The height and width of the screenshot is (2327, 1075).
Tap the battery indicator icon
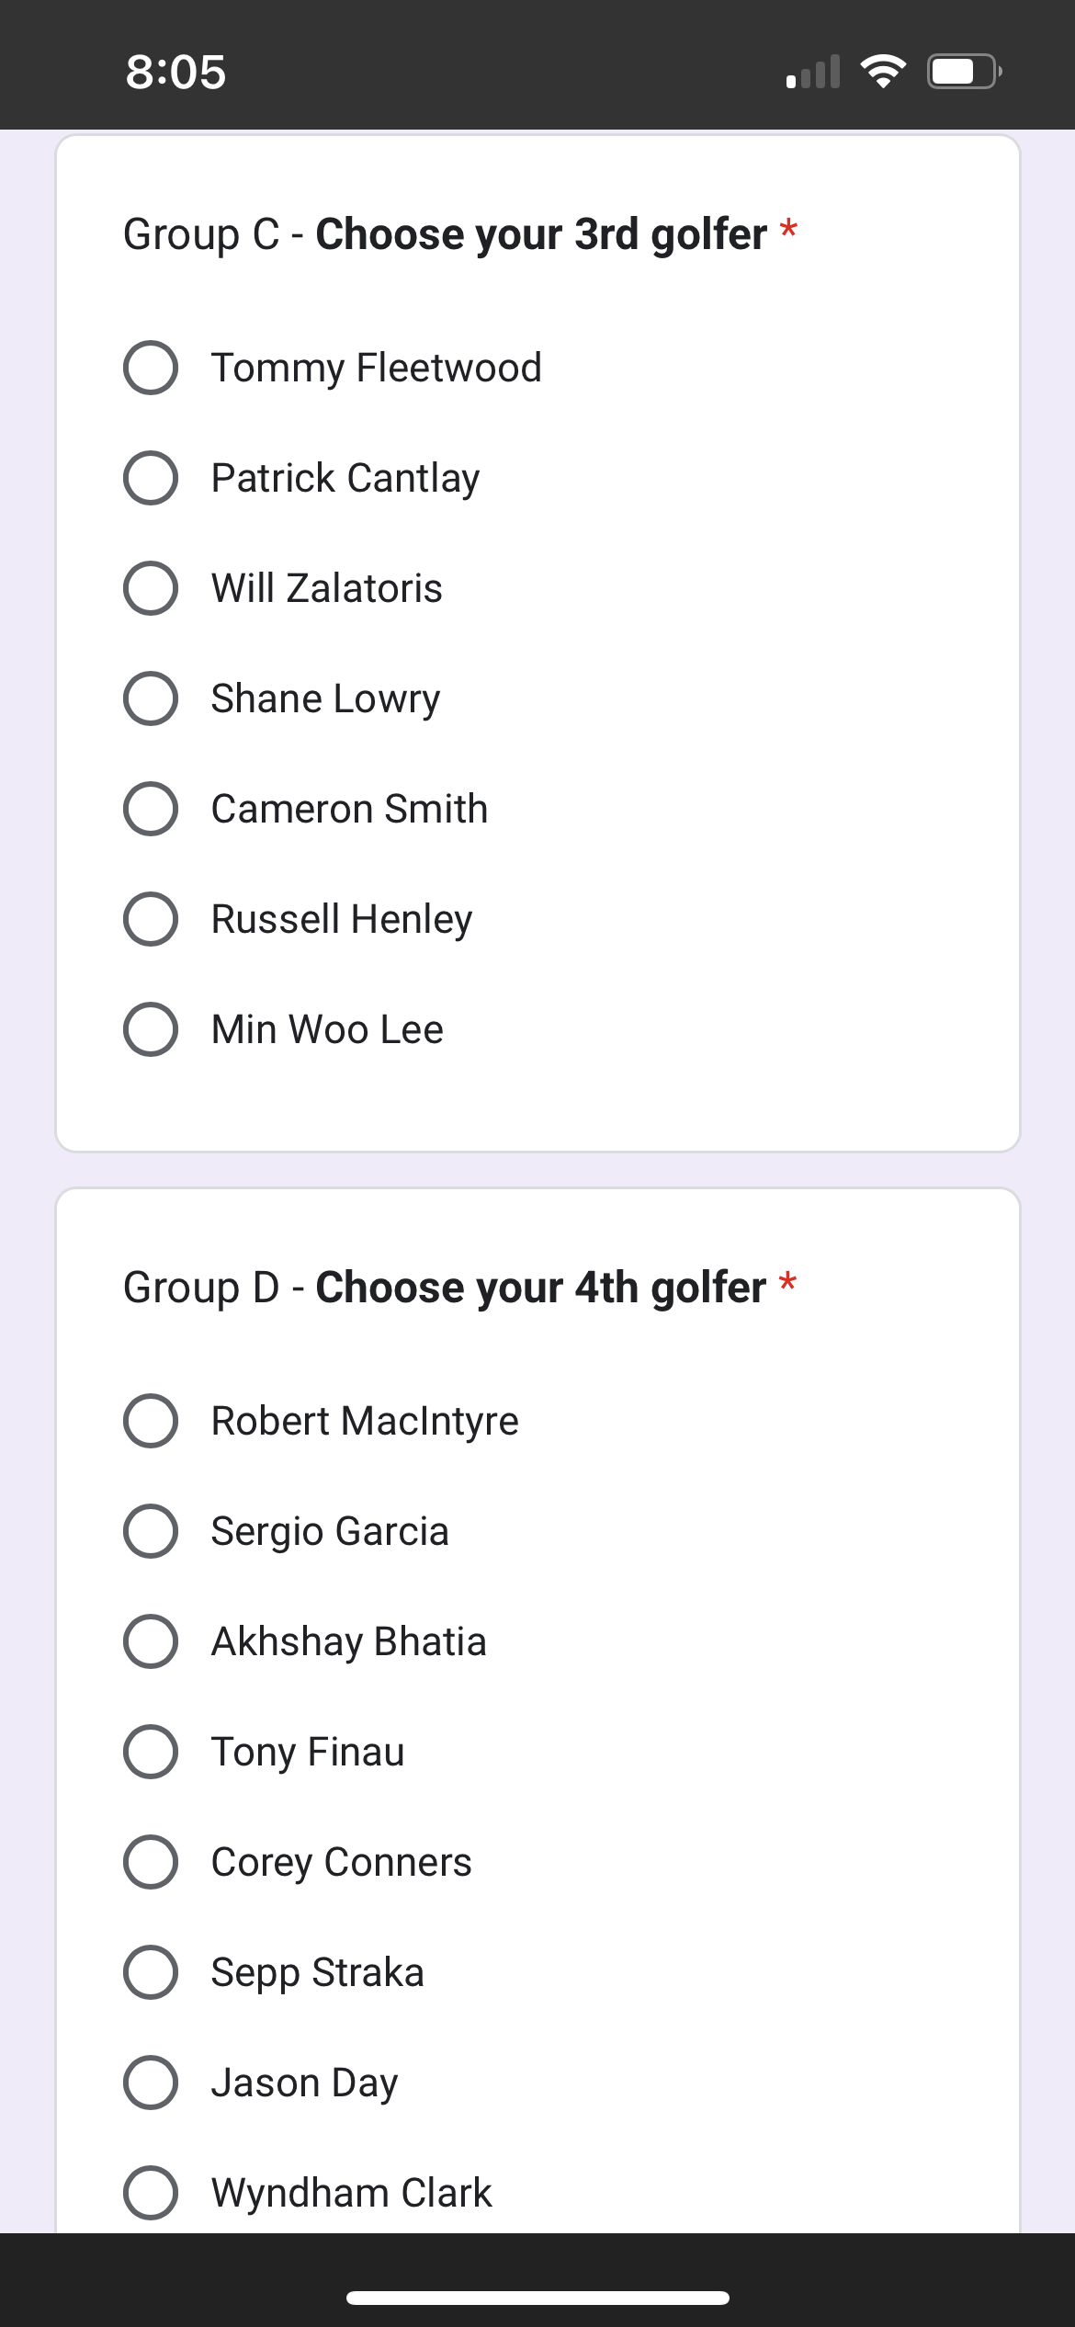[963, 72]
